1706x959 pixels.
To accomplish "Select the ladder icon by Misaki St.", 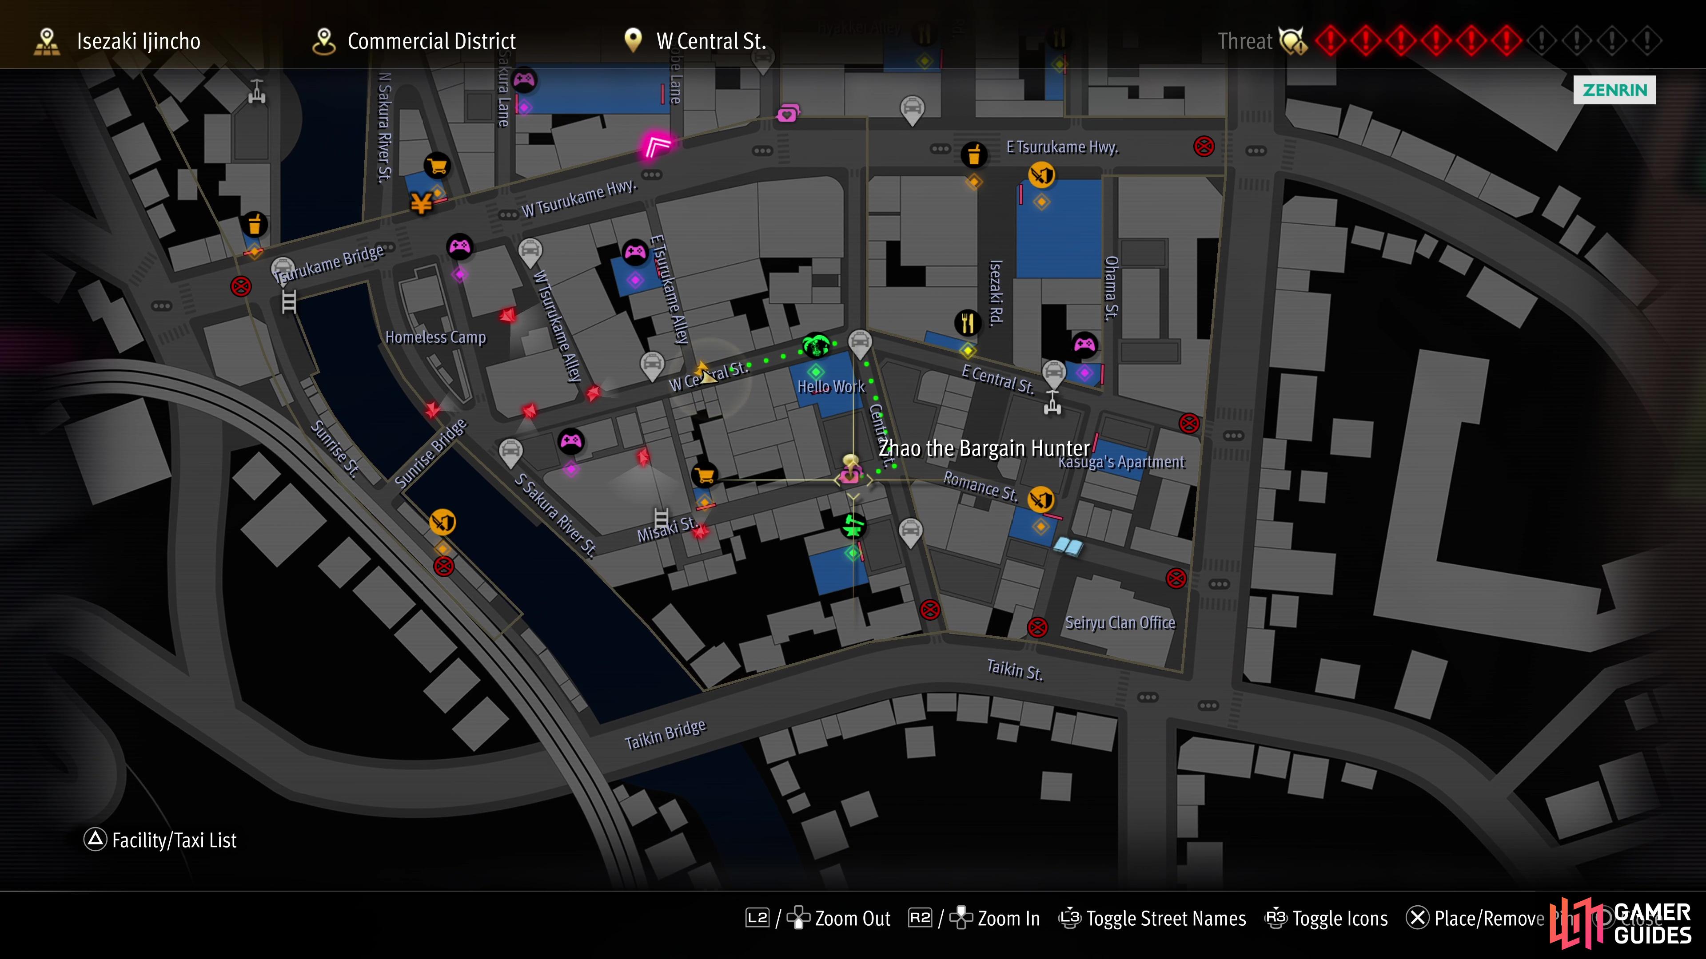I will [x=661, y=518].
